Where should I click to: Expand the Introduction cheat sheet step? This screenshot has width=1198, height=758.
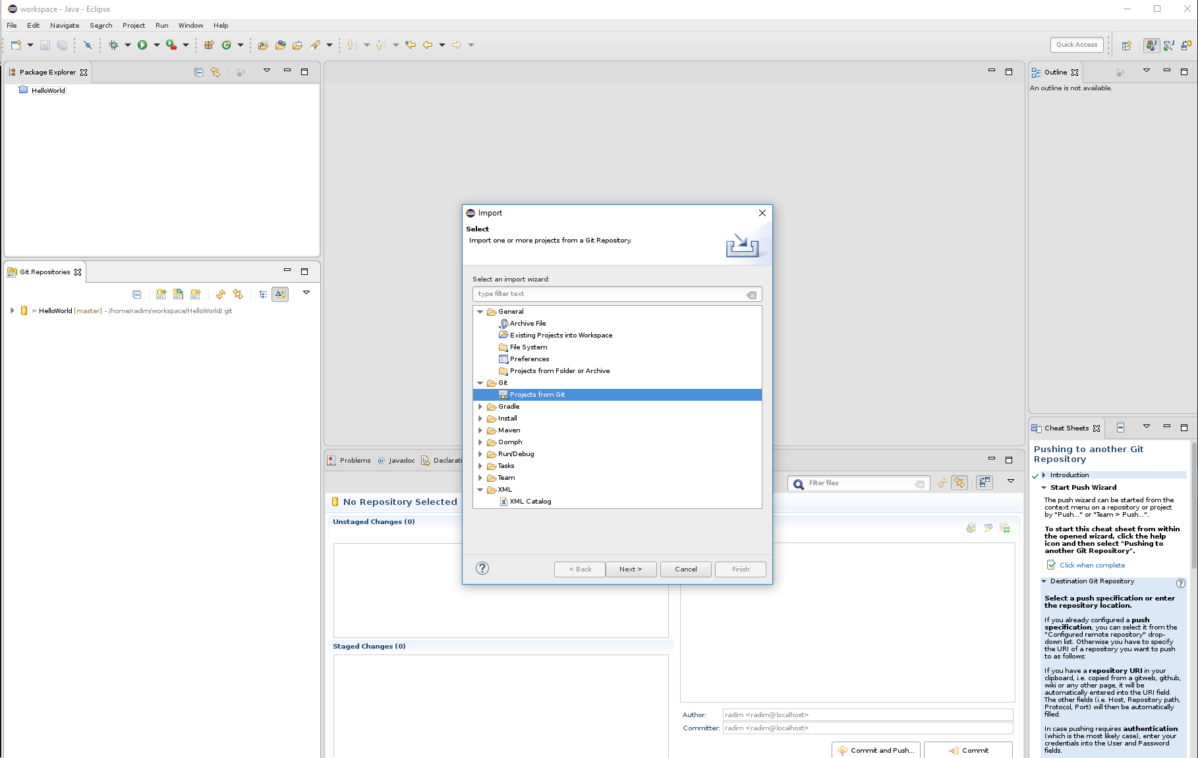tap(1044, 475)
